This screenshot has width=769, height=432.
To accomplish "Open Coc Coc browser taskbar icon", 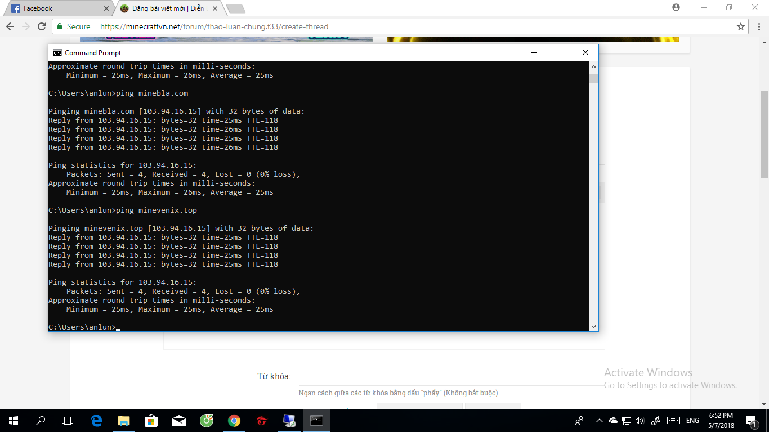I will click(x=206, y=420).
